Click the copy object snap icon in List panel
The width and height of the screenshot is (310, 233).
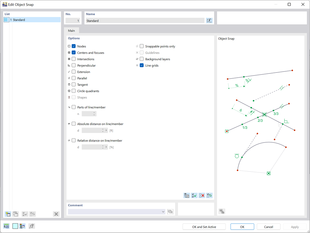(15, 214)
